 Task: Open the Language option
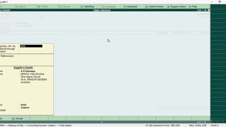pyautogui.click(x=109, y=7)
